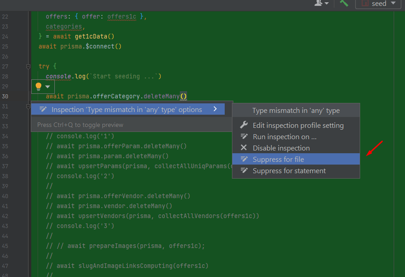Click the console.log('2') comment on line 38

click(80, 176)
